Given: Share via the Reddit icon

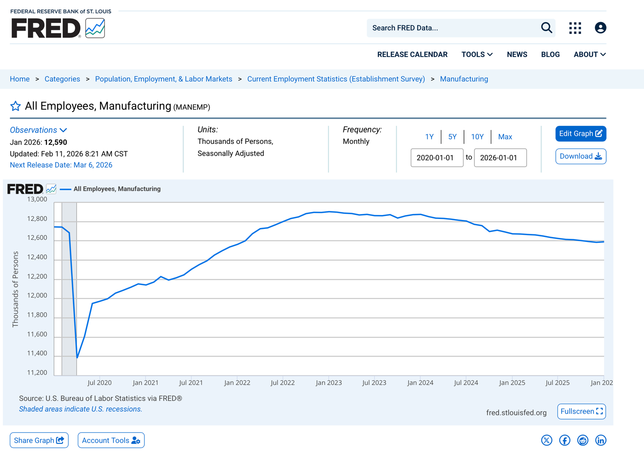Looking at the screenshot, I should click(582, 440).
